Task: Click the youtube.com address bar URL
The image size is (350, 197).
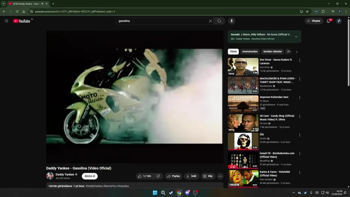Action: (x=75, y=11)
